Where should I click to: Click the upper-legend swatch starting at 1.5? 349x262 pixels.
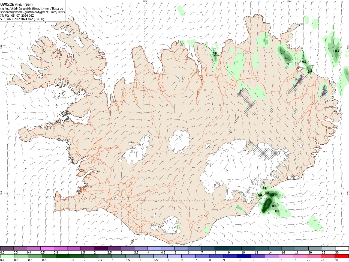click(87, 249)
